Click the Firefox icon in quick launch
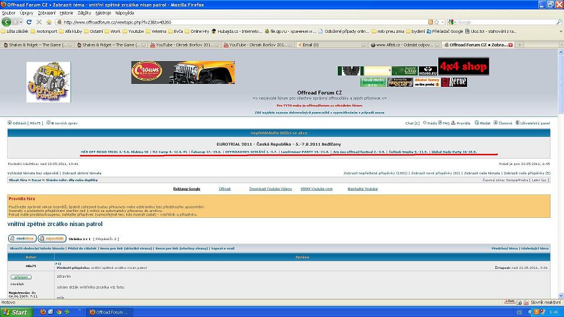This screenshot has height=317, width=564. 43,312
